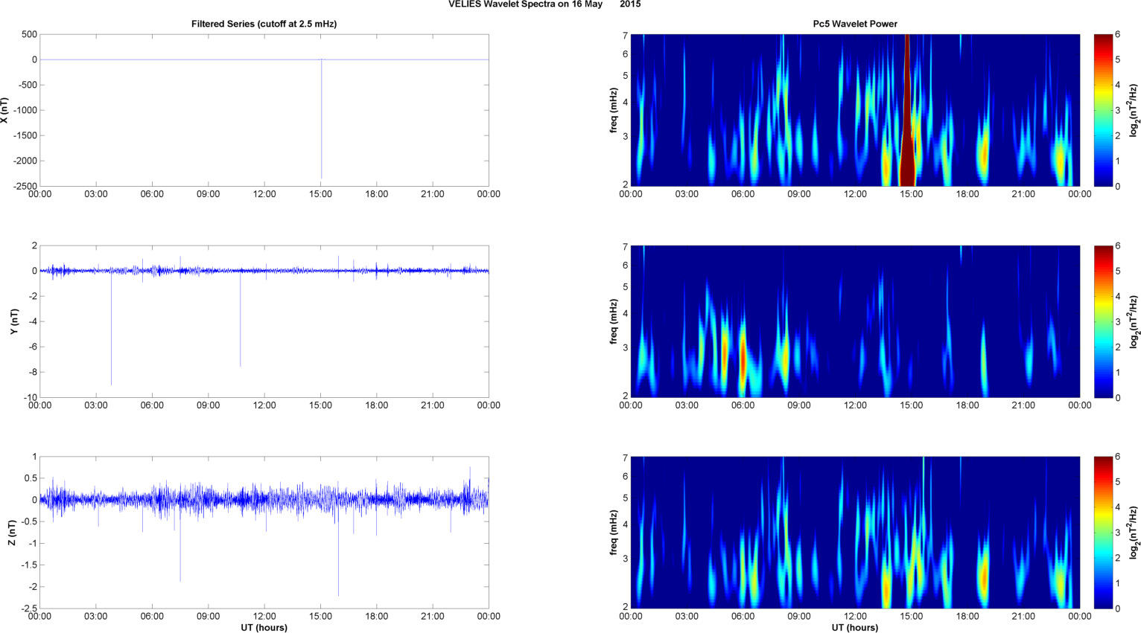Screen dimensions: 1141x633
Task: Click the top wavelet plot's colorbar
Action: 1103,110
